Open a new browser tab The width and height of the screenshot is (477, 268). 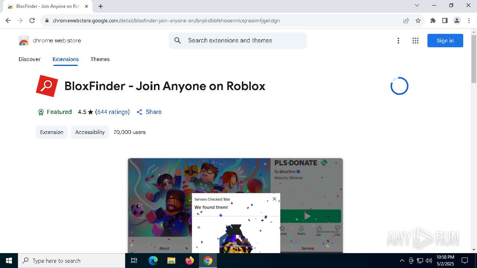point(101,6)
